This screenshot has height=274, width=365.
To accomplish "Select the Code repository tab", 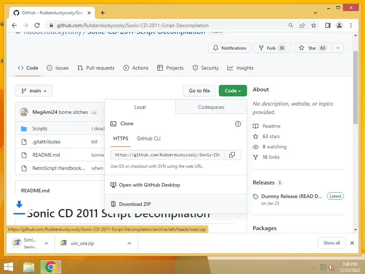I will click(28, 68).
